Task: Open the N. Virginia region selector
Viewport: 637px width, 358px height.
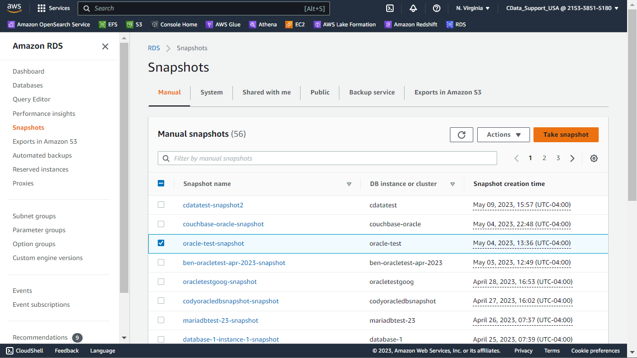Action: 473,8
